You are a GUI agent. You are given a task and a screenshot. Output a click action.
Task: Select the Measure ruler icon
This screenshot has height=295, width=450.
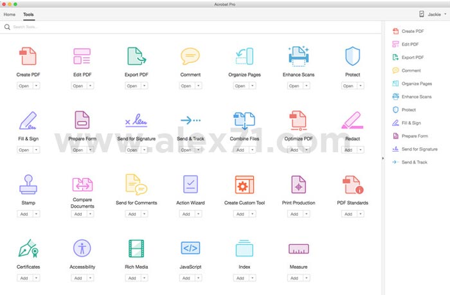(298, 249)
